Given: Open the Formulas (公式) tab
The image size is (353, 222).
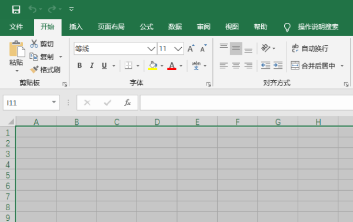Looking at the screenshot, I should [146, 27].
